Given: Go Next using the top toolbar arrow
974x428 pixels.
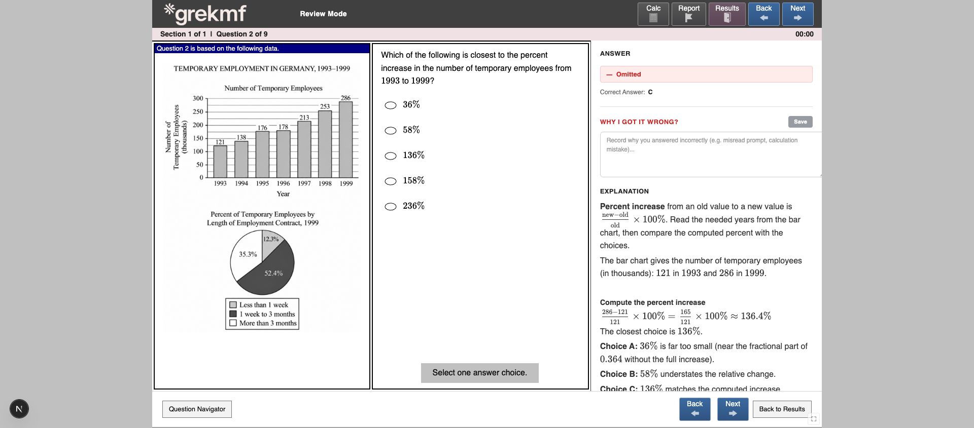Looking at the screenshot, I should click(797, 14).
